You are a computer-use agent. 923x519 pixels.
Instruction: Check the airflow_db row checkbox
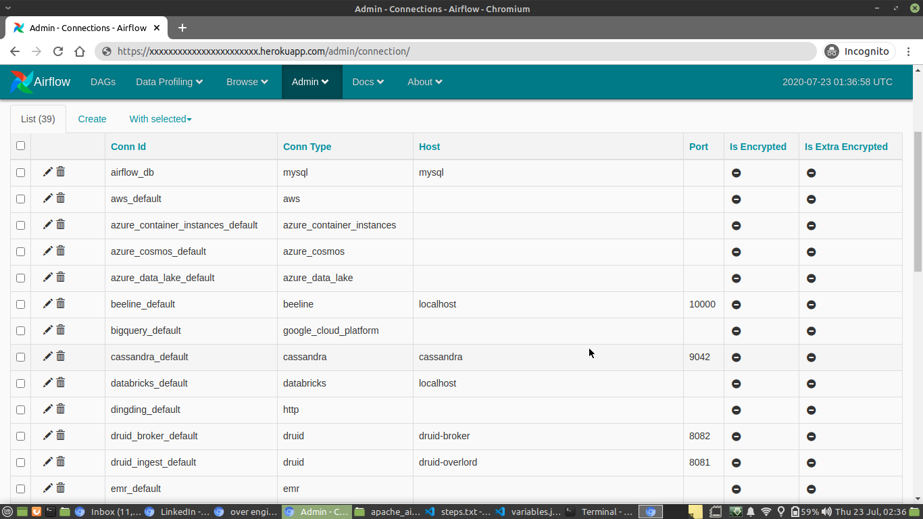20,172
